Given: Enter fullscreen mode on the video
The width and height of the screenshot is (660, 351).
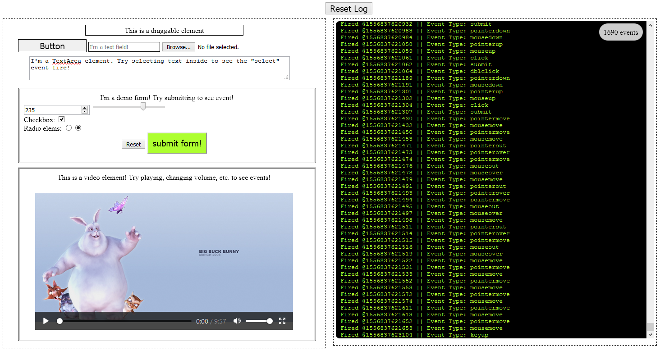Looking at the screenshot, I should [x=282, y=321].
